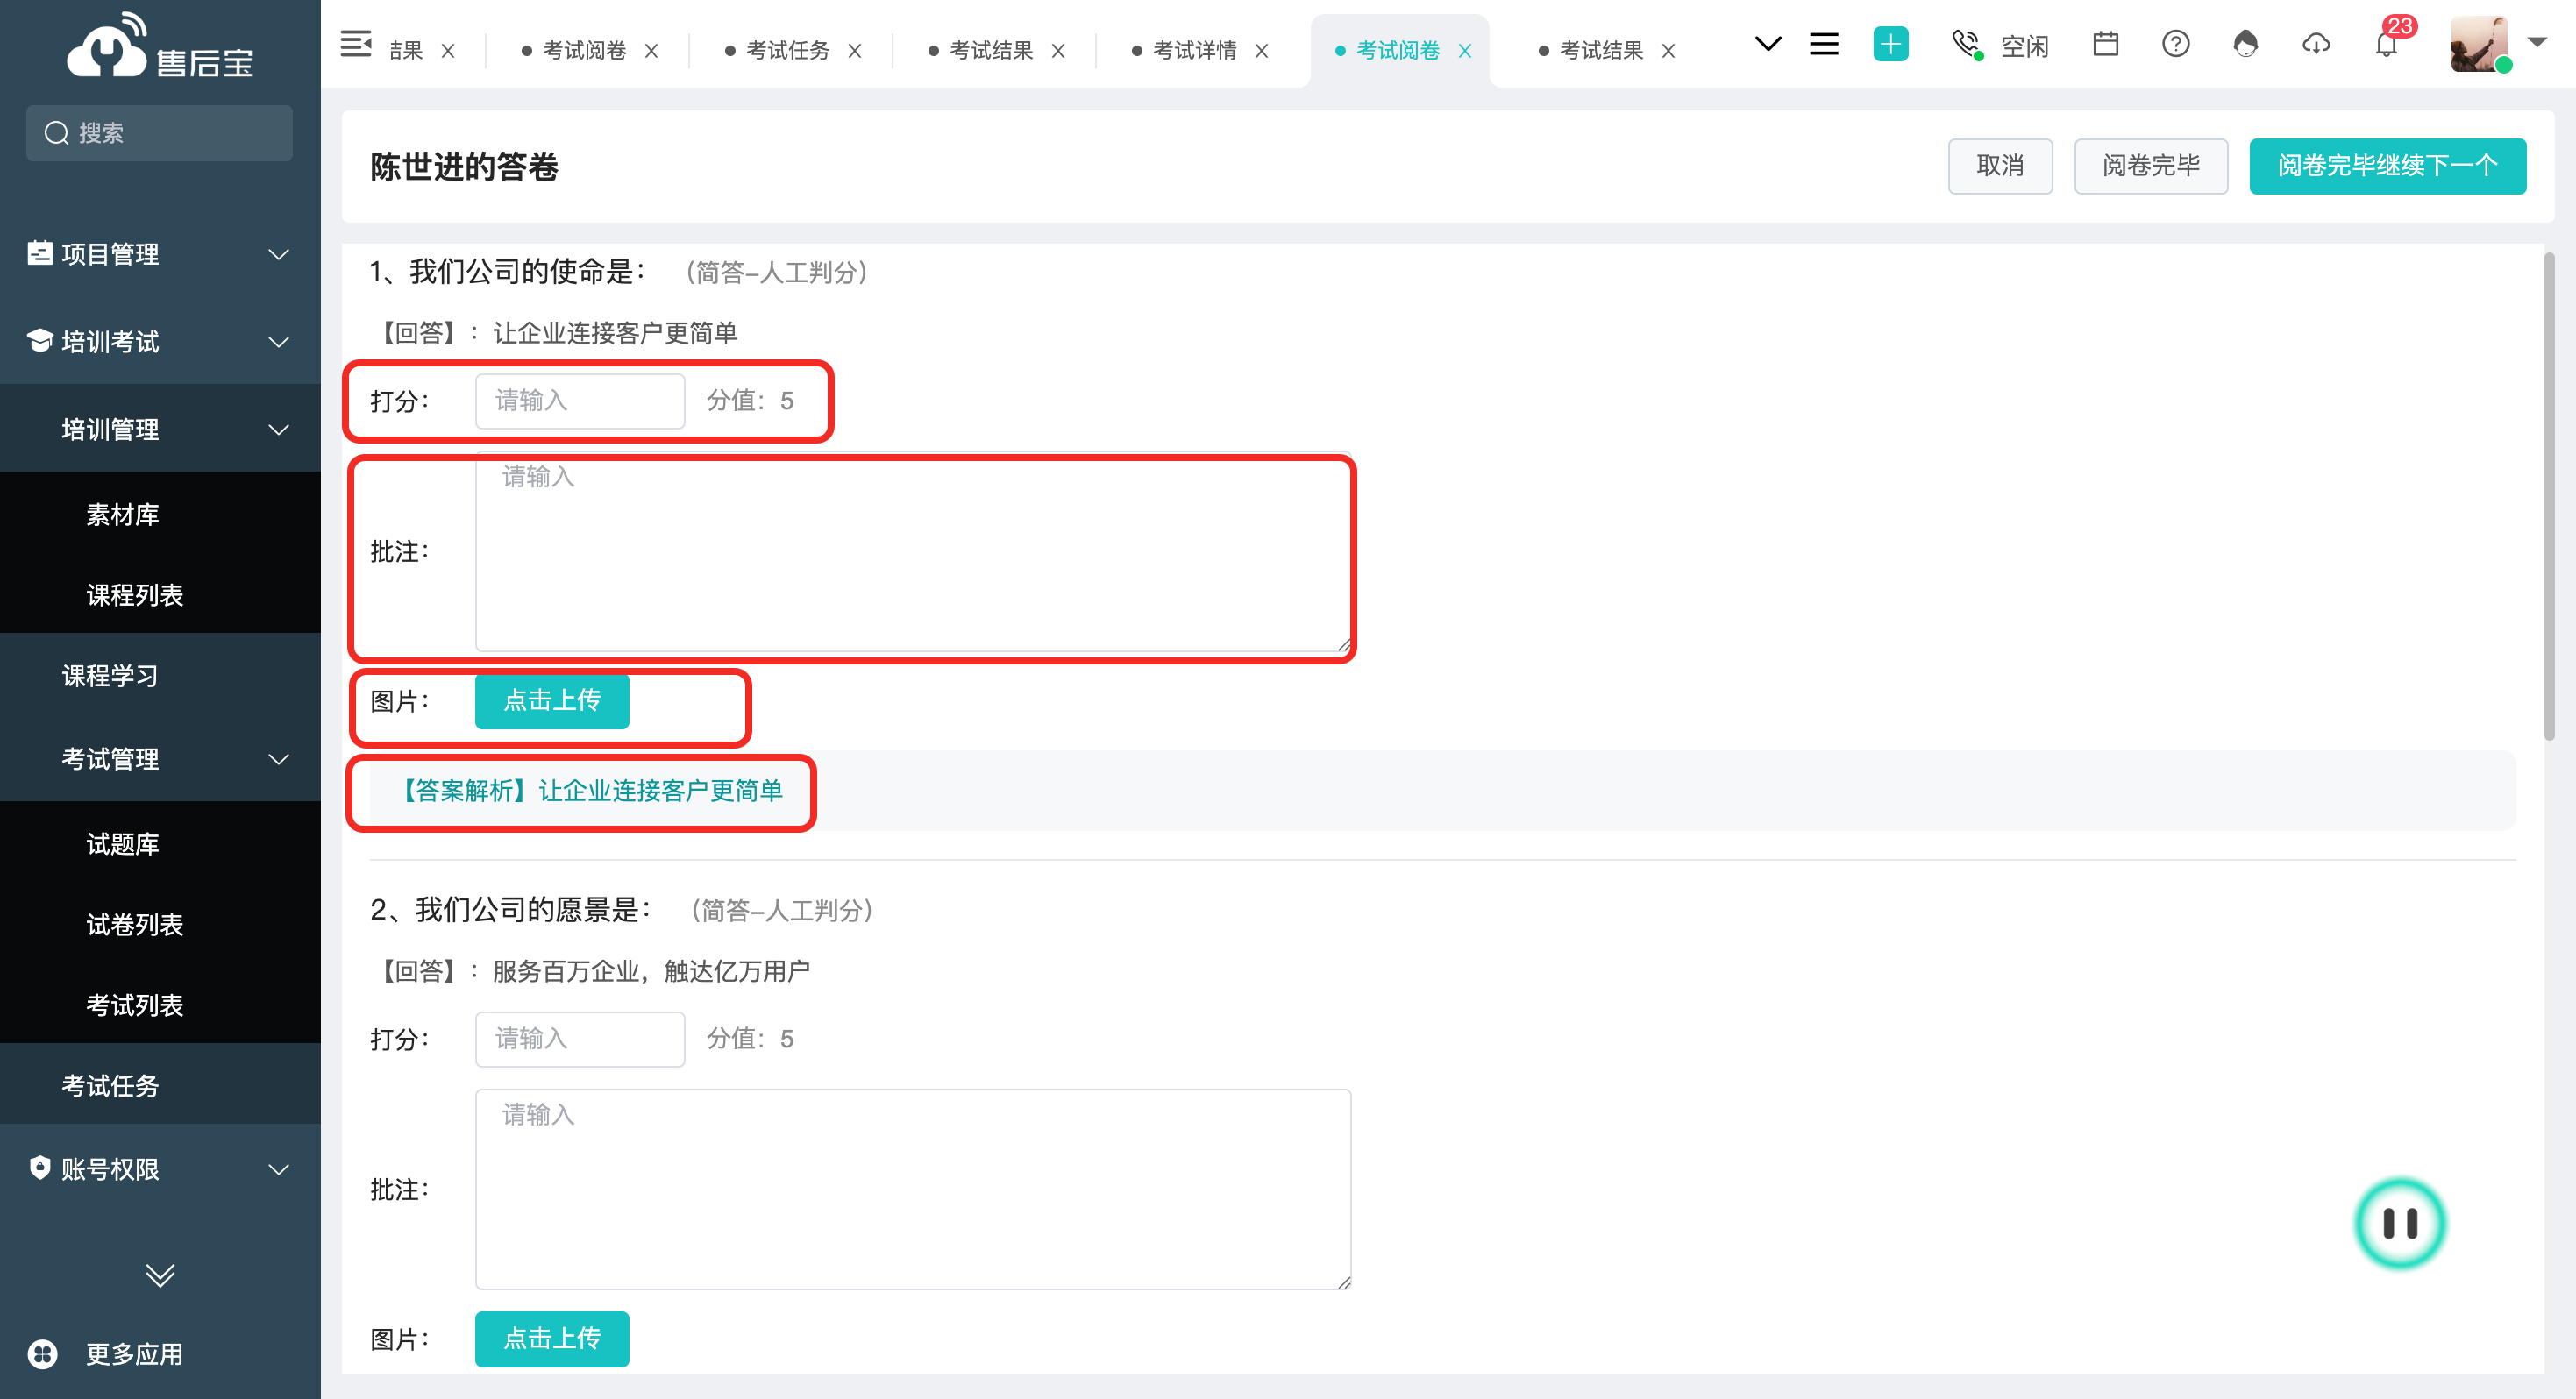The image size is (2576, 1399).
Task: Open the account dropdown arrow beside avatar
Action: [2537, 43]
